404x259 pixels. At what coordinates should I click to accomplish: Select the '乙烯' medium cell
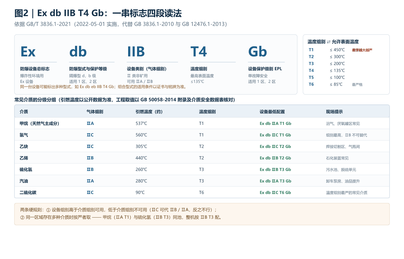coord(24,158)
